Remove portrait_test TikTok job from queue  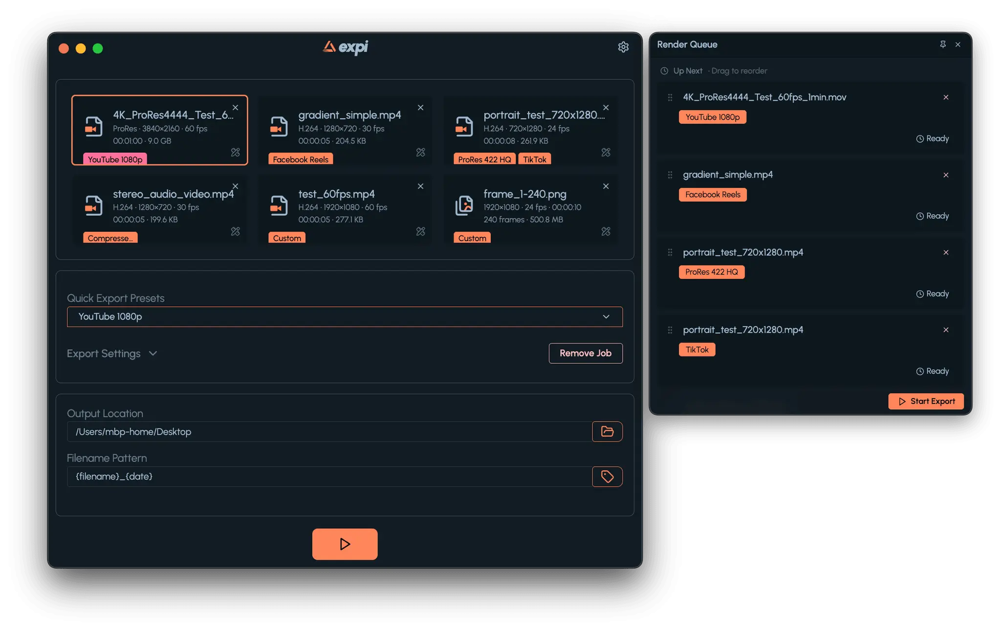(x=946, y=330)
